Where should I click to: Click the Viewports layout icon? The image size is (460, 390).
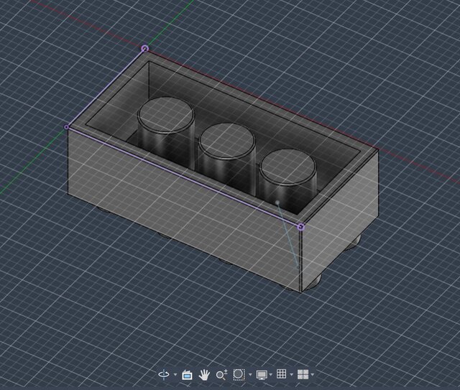pos(303,374)
